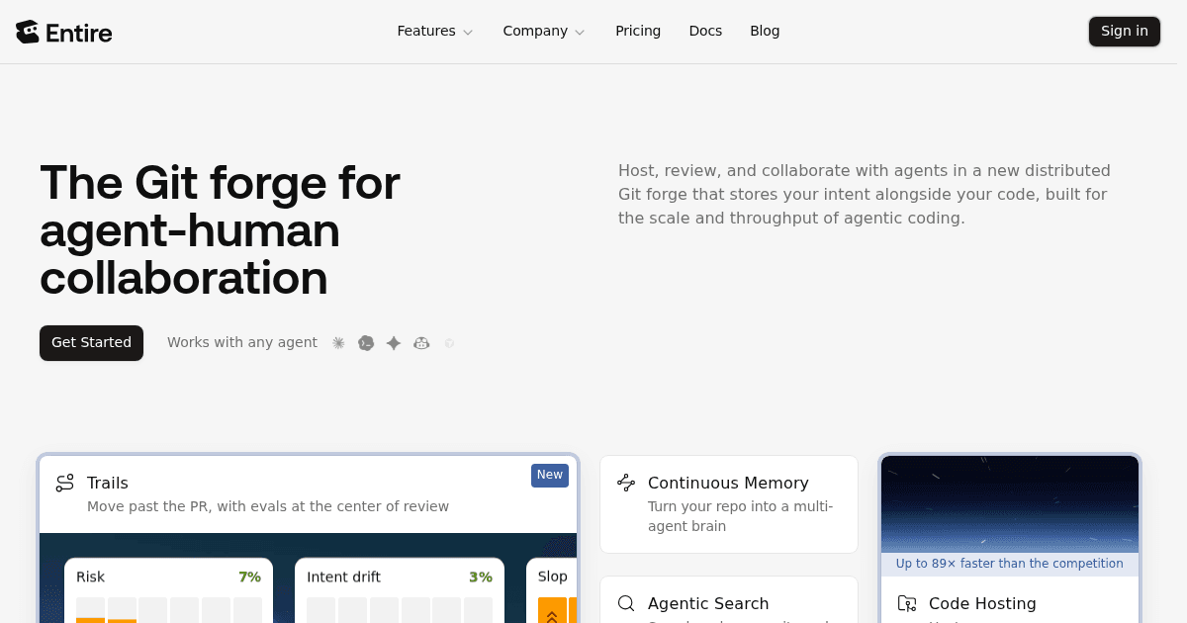The height and width of the screenshot is (623, 1187).
Task: Open the Trails card title
Action: click(108, 483)
